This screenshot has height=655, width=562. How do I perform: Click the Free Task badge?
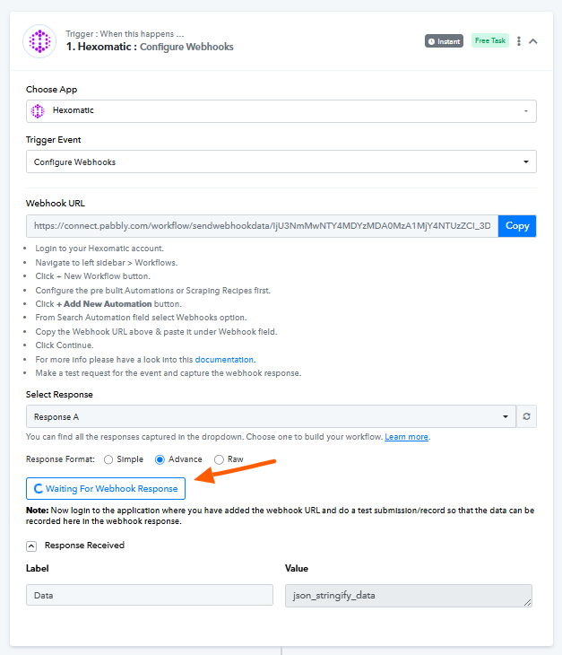click(489, 41)
